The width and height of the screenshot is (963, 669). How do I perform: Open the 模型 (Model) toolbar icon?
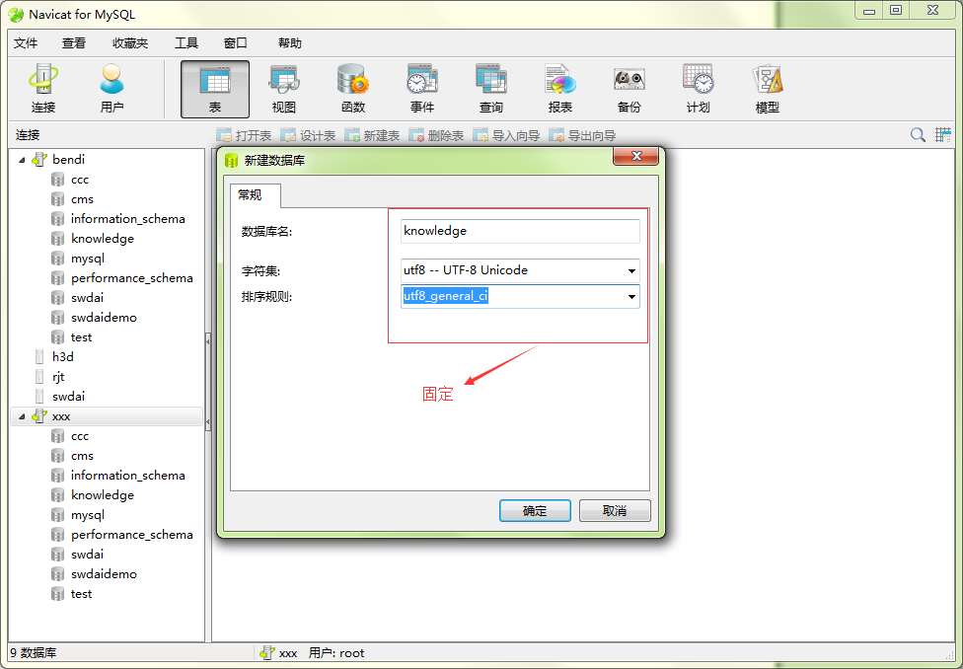point(767,89)
